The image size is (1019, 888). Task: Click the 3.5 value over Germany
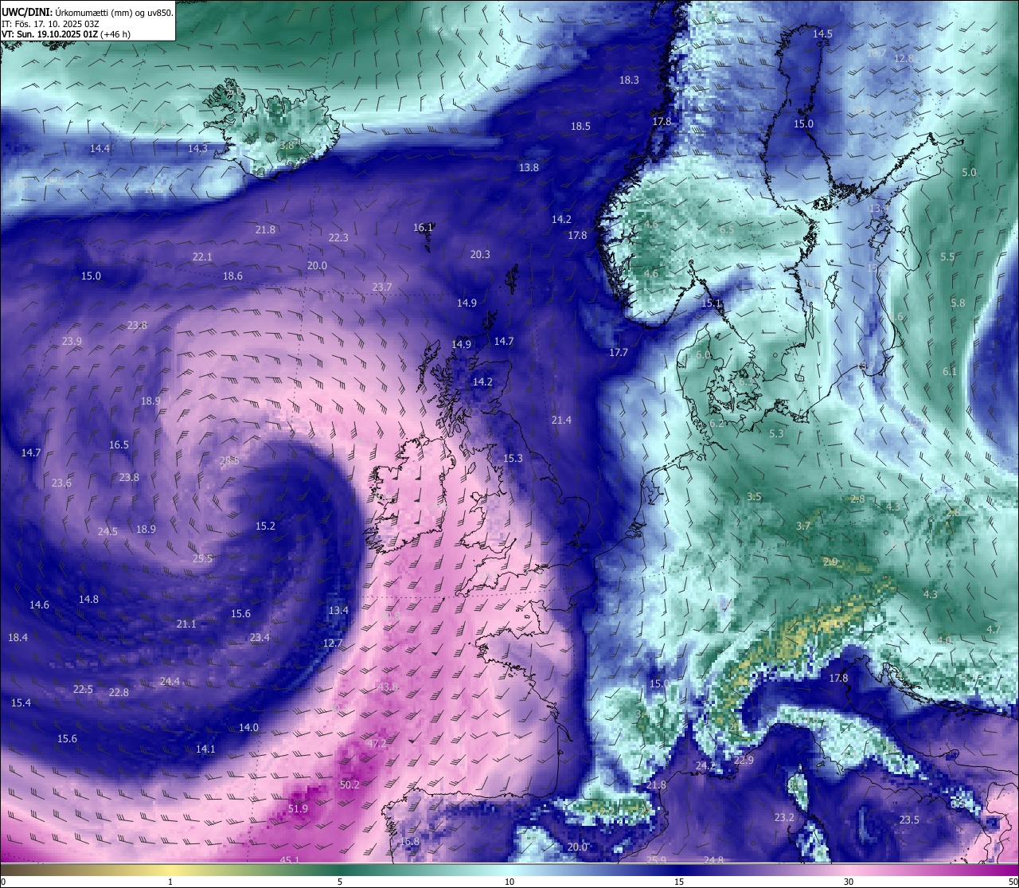click(754, 496)
